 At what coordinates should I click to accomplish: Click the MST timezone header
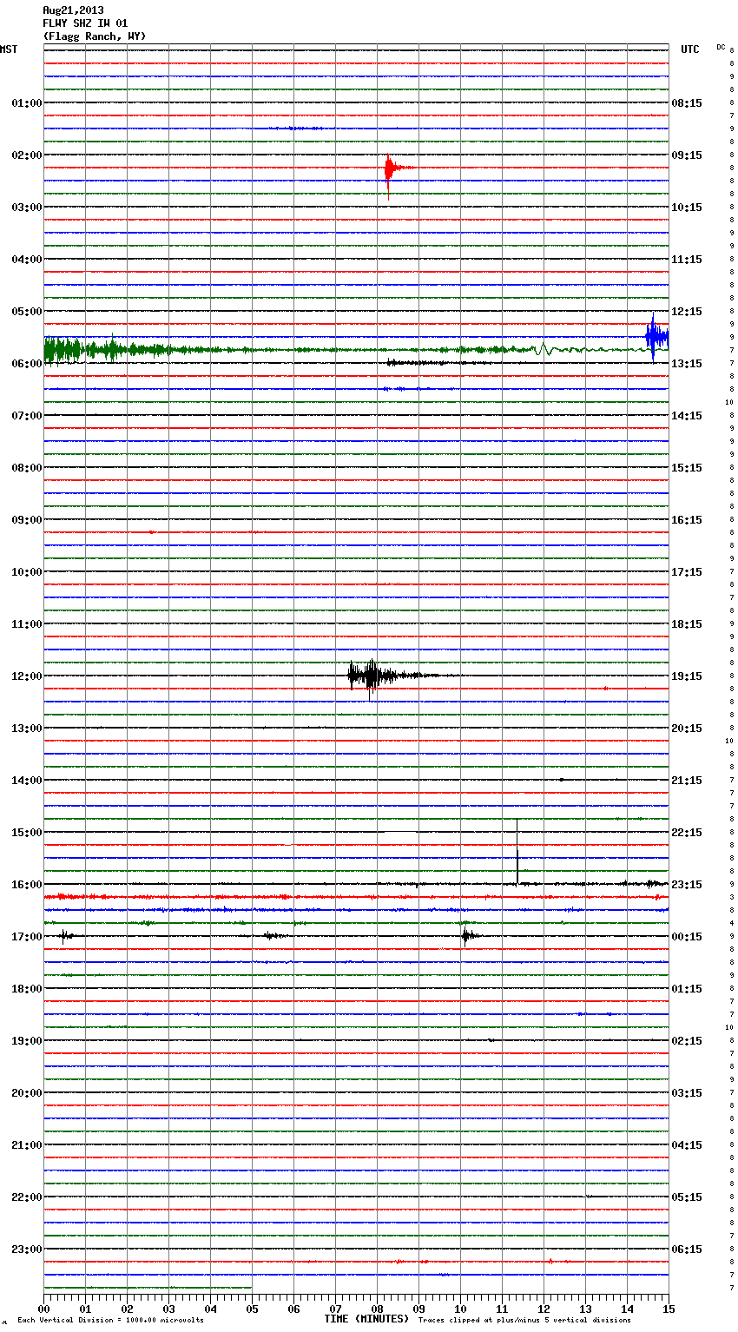point(9,49)
